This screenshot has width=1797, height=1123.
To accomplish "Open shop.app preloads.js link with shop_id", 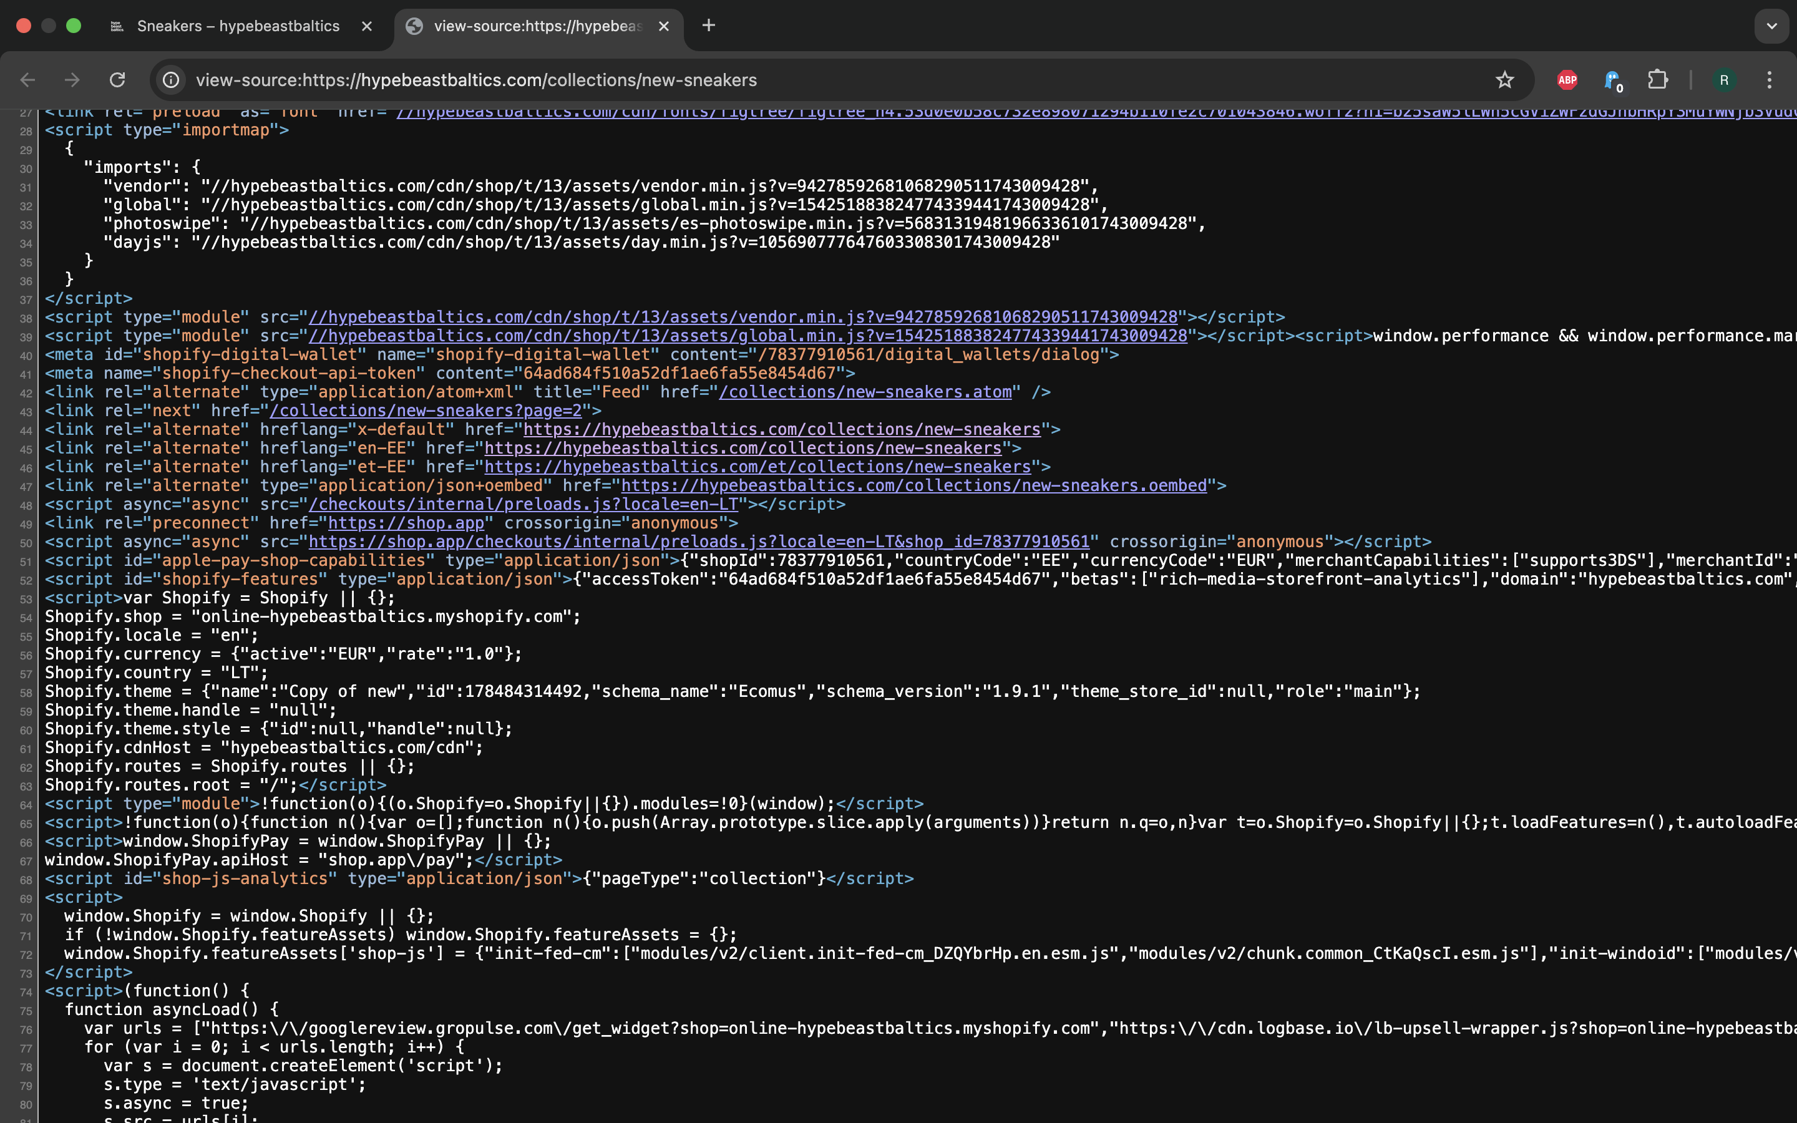I will [x=699, y=542].
